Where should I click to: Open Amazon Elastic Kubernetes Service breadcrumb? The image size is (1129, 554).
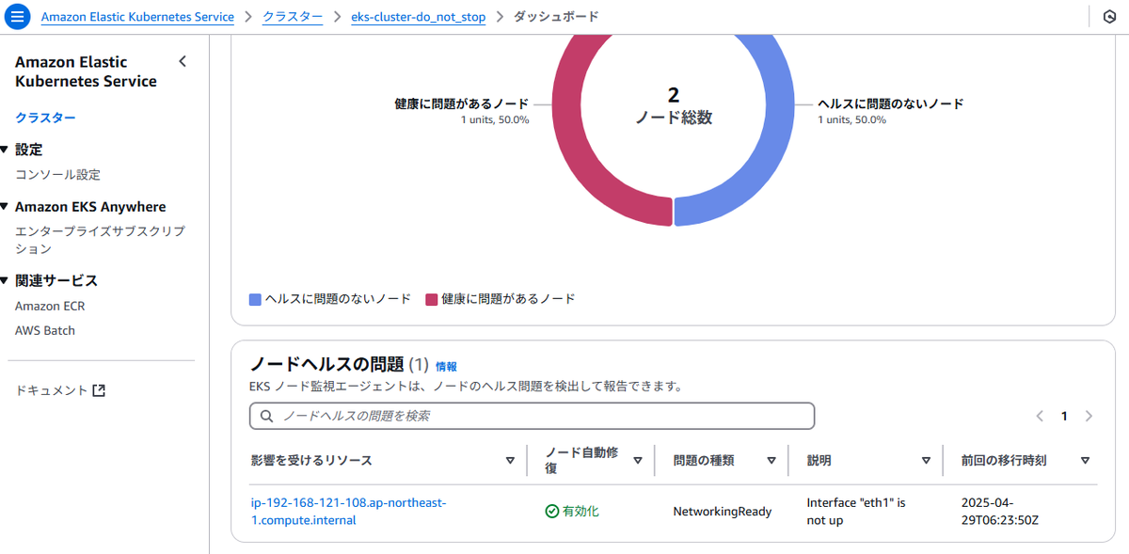137,17
